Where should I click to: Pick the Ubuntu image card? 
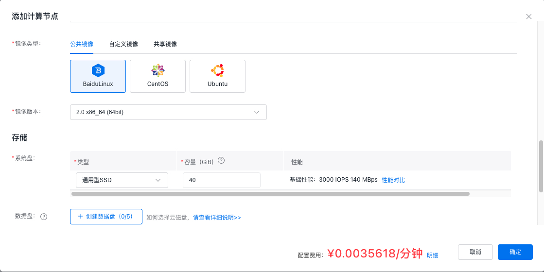point(217,76)
